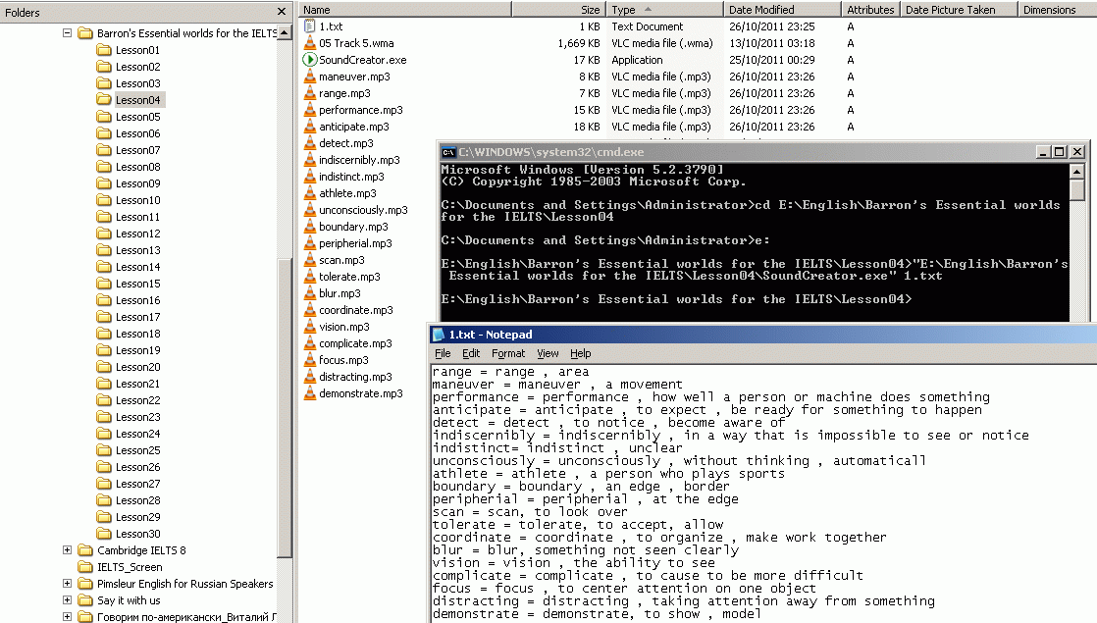Image resolution: width=1097 pixels, height=623 pixels.
Task: Select the Lesson20 folder in the tree
Action: click(137, 367)
